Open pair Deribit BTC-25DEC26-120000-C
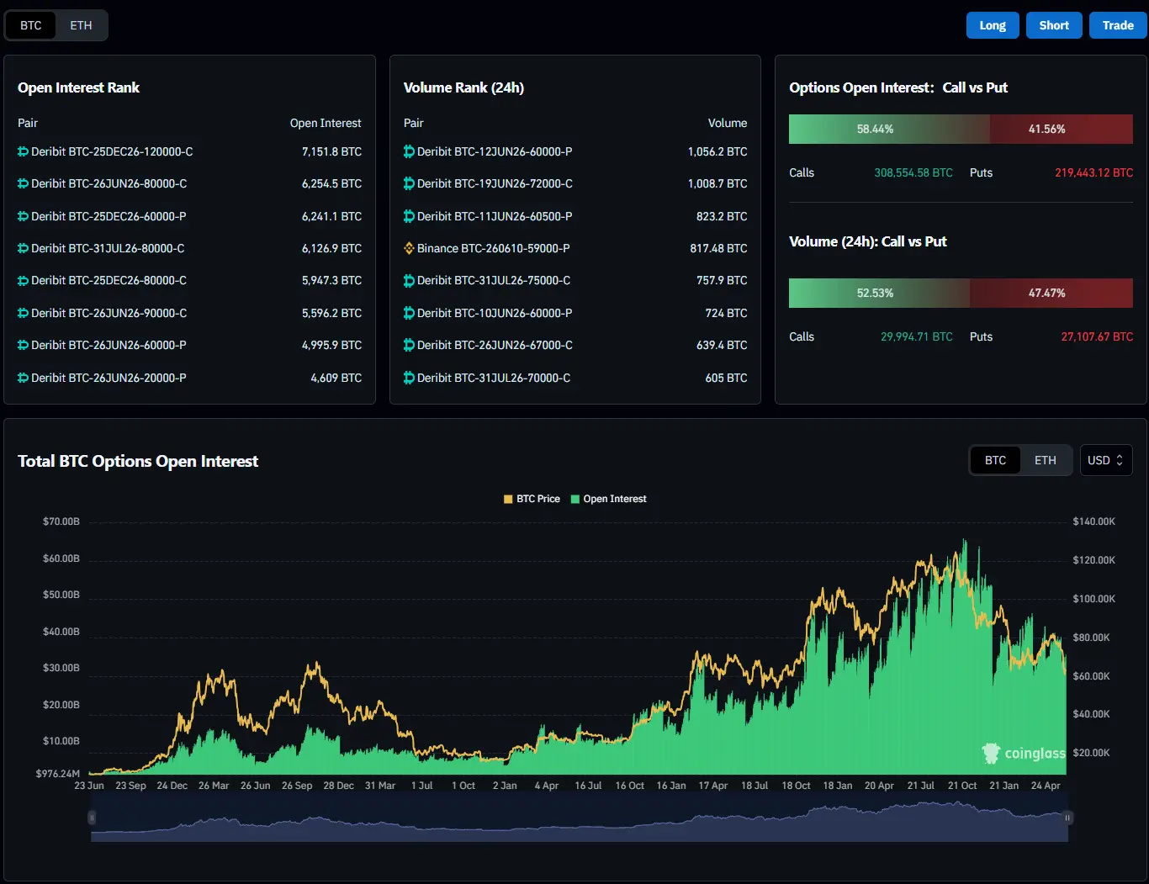1149x884 pixels. coord(112,152)
